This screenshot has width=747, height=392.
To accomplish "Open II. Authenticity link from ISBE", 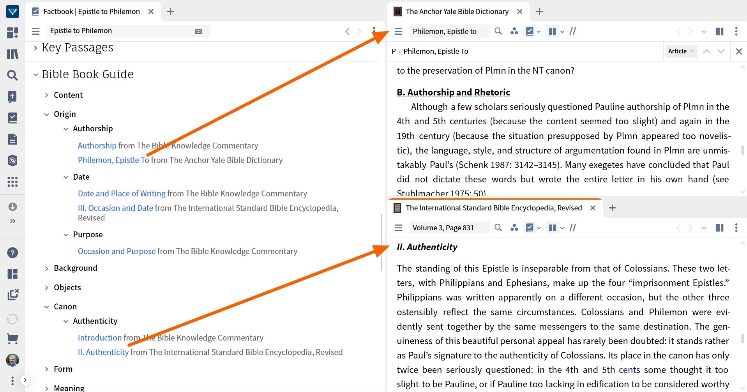I will 103,352.
